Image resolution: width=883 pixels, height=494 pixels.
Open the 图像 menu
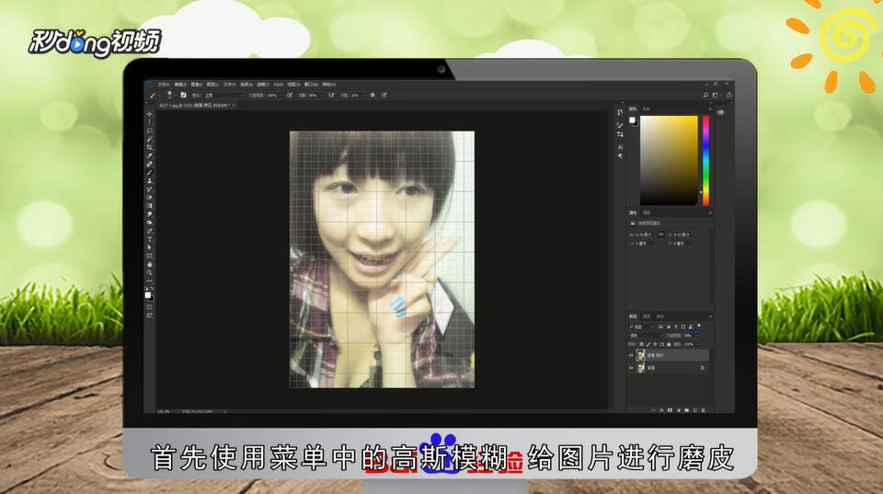(x=197, y=85)
